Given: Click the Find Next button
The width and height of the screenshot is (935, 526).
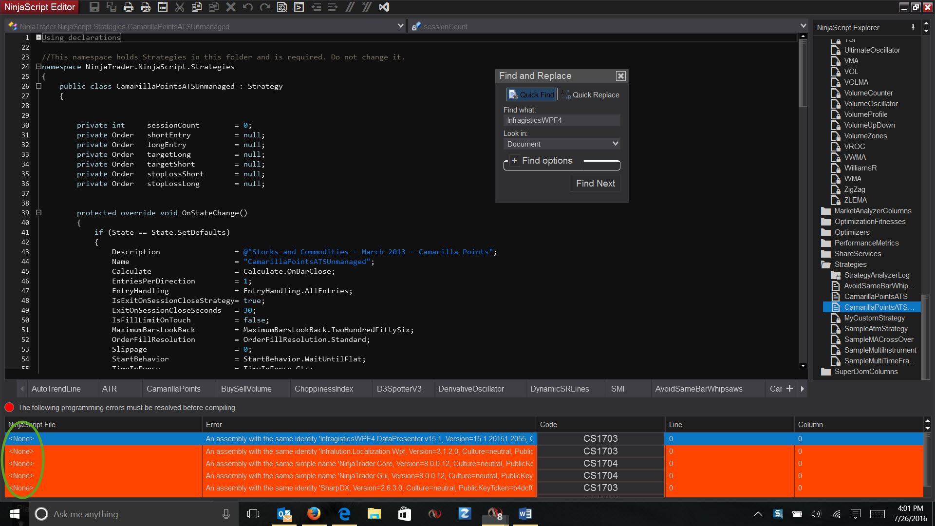Looking at the screenshot, I should point(595,183).
